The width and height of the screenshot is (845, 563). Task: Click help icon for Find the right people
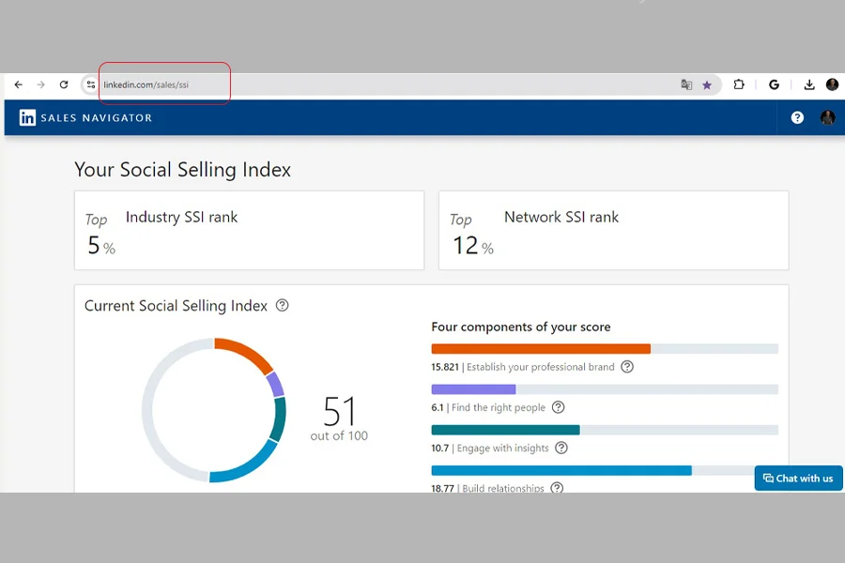(x=559, y=407)
